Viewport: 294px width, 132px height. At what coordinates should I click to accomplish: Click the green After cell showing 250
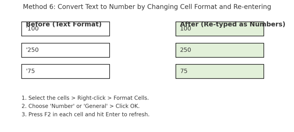point(220,50)
